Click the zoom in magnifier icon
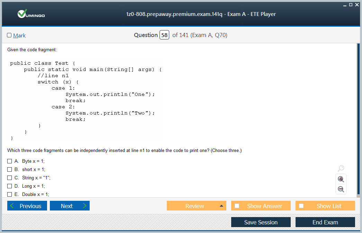Image resolution: width=362 pixels, height=233 pixels. click(341, 179)
